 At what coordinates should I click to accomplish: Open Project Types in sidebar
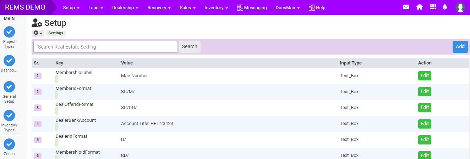[x=9, y=32]
